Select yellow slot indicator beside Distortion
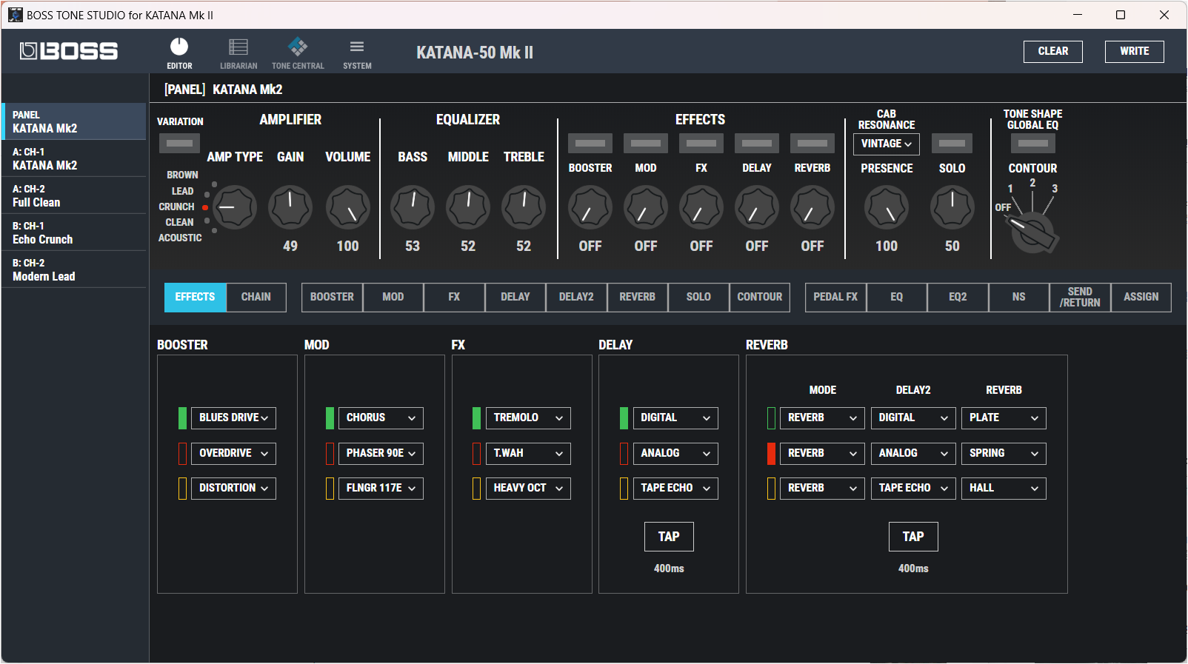 coord(182,489)
